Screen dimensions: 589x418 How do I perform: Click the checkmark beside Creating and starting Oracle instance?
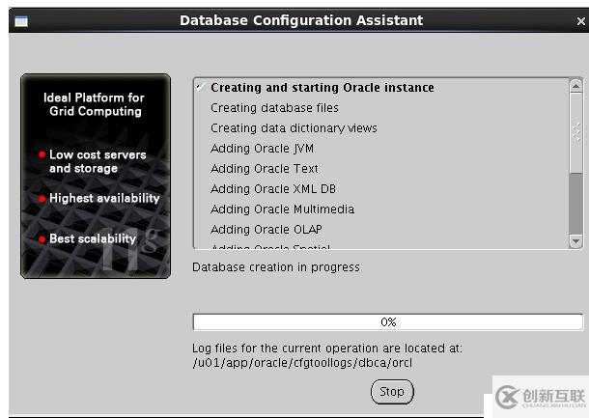point(201,88)
